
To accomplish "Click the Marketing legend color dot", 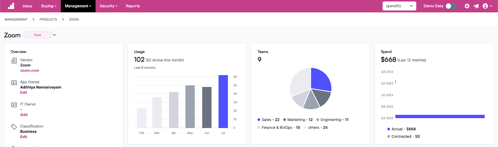I will click(x=284, y=120).
